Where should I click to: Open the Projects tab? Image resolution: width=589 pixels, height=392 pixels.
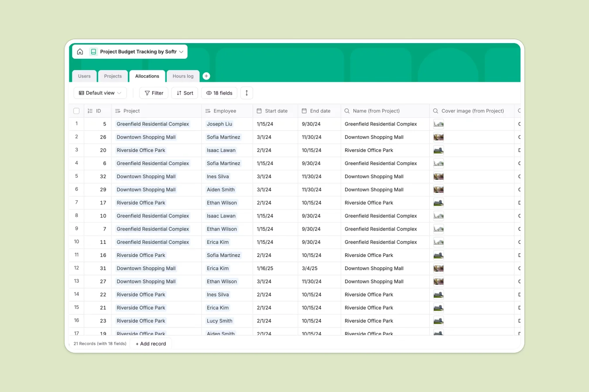pos(113,76)
